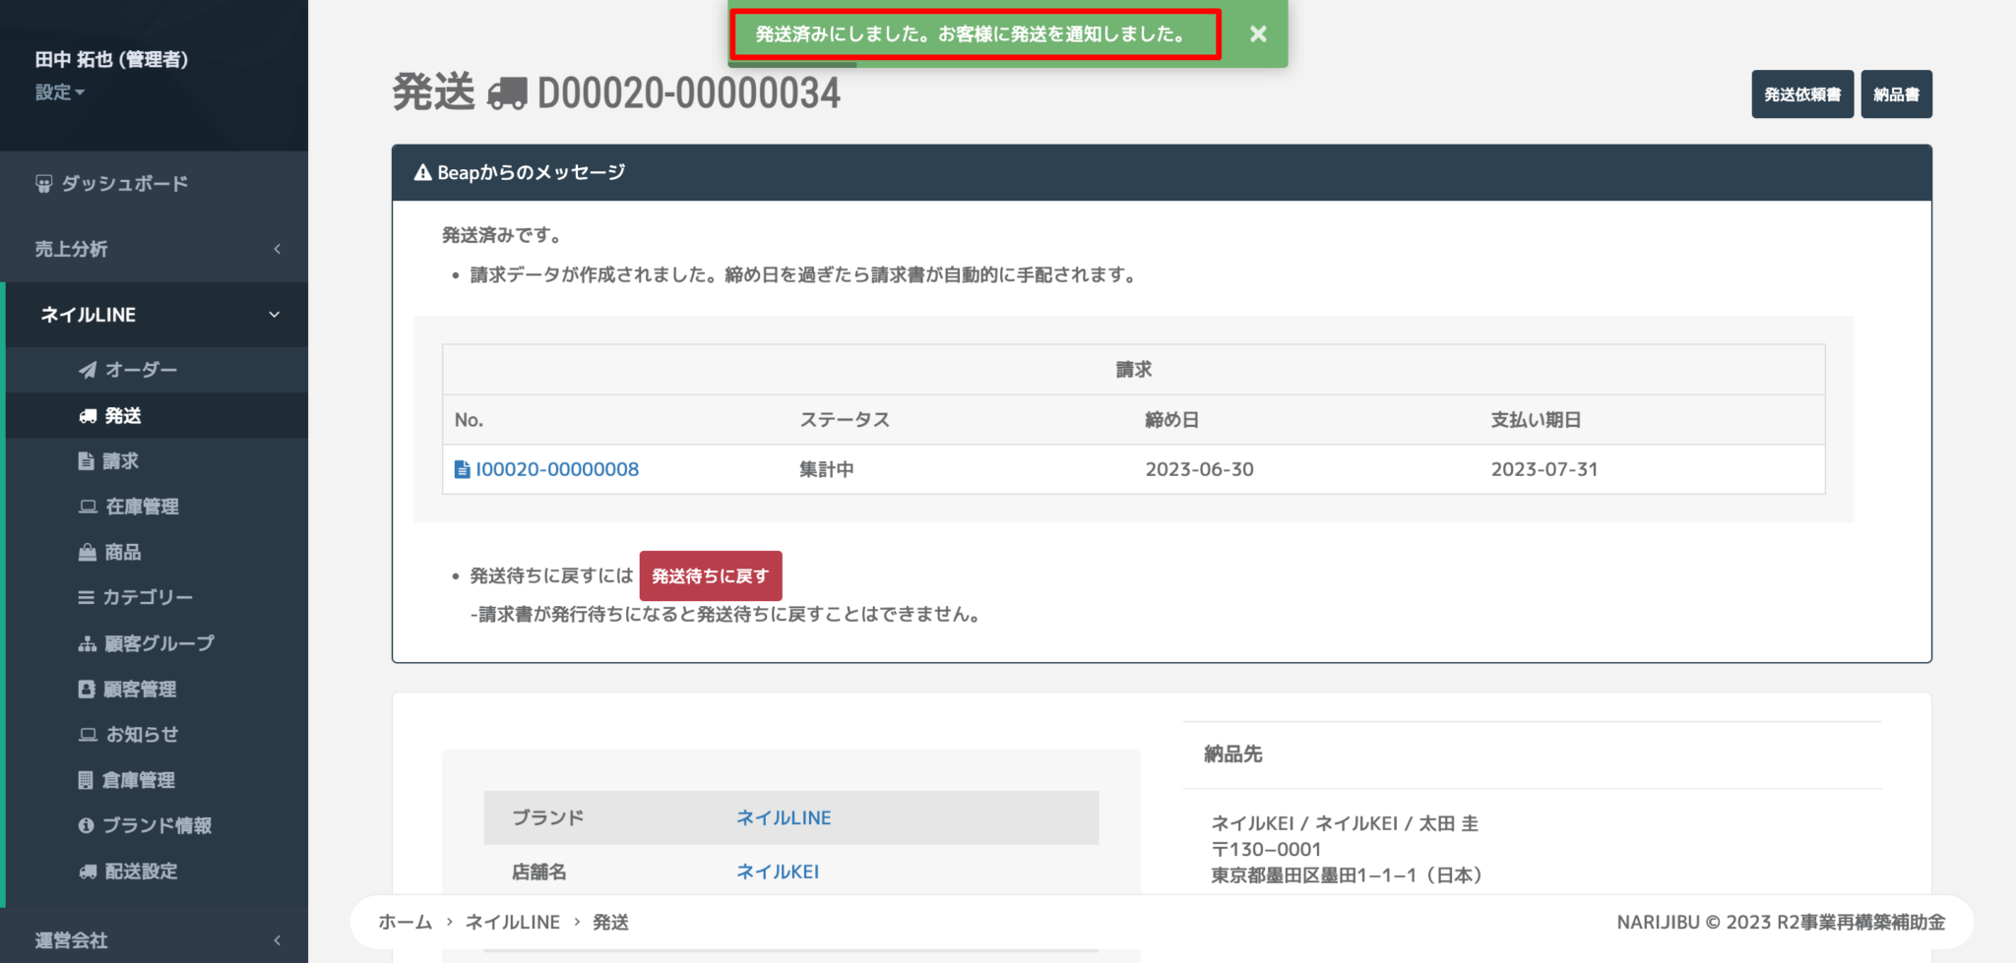The width and height of the screenshot is (2016, 963).
Task: Open 請求 via the document icon
Action: pyautogui.click(x=89, y=460)
